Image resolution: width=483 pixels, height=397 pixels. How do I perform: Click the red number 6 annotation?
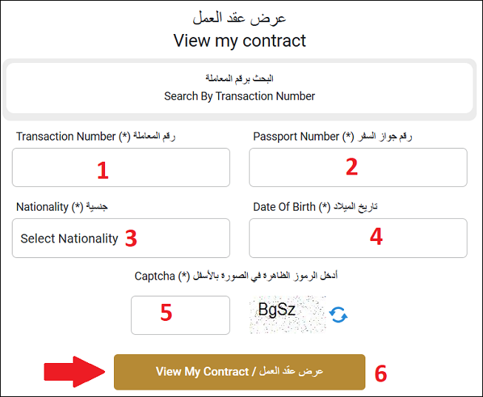381,373
